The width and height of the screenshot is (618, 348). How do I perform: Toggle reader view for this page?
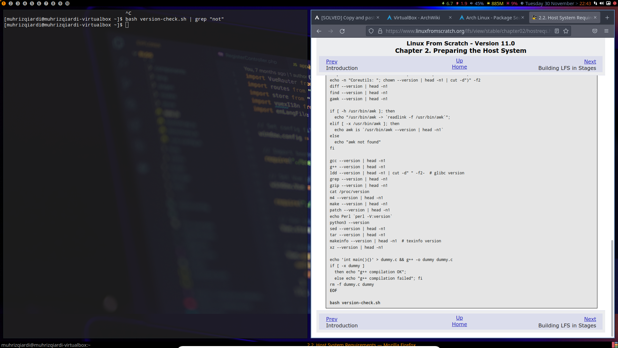(557, 31)
